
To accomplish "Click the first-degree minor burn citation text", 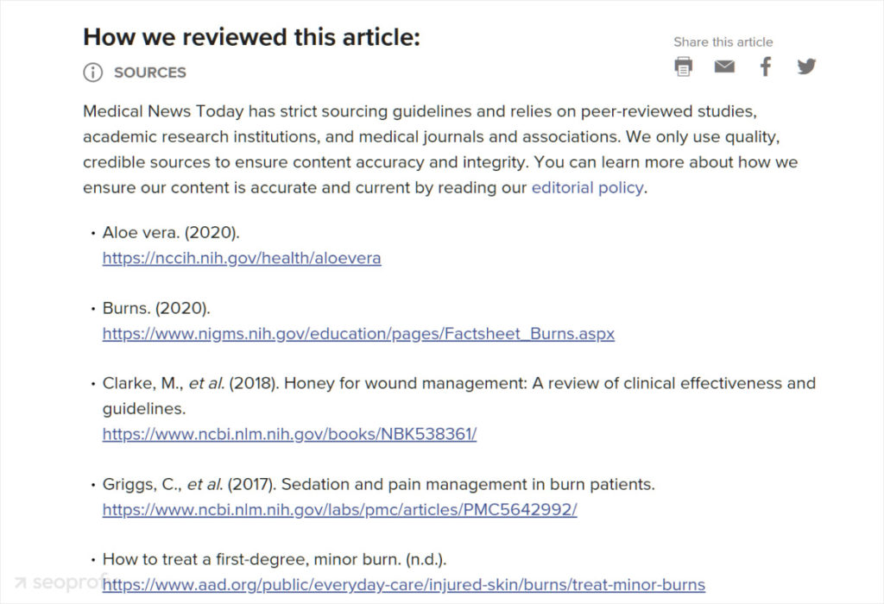I will pos(275,559).
